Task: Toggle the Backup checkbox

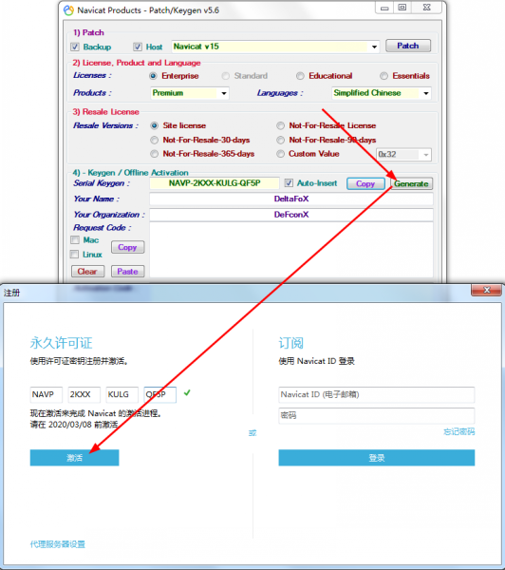Action: (75, 47)
